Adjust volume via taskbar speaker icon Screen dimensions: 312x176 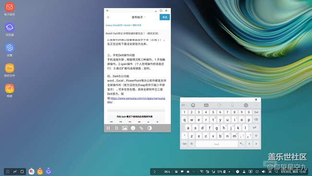click(264, 171)
